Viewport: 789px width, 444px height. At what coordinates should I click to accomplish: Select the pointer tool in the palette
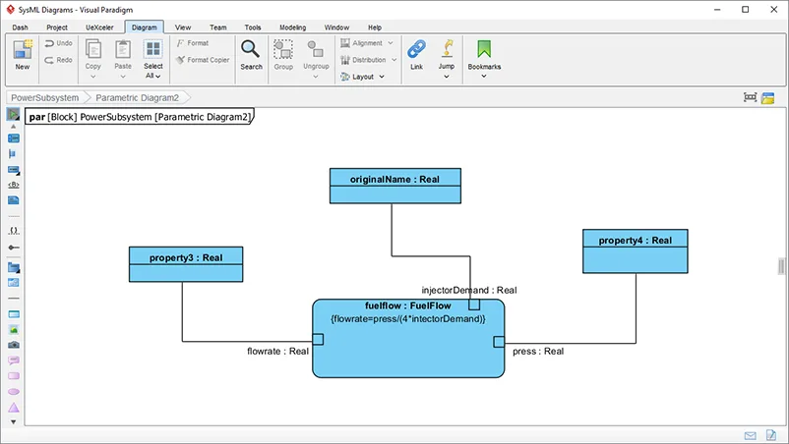pos(14,114)
